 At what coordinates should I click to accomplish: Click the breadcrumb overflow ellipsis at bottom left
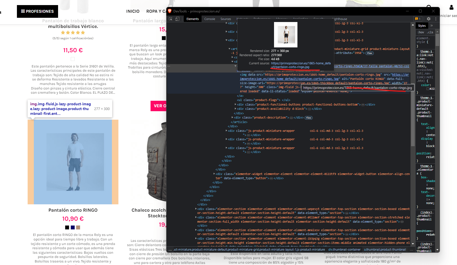[170, 250]
